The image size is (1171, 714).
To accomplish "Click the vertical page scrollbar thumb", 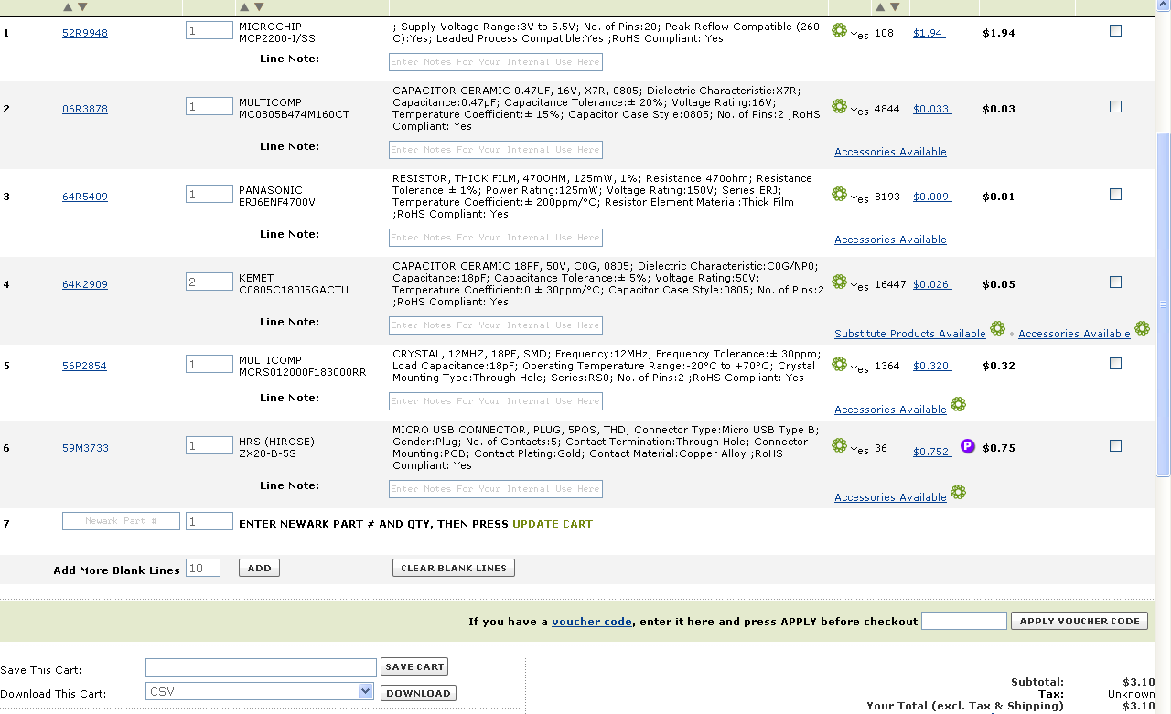I will point(1164,304).
